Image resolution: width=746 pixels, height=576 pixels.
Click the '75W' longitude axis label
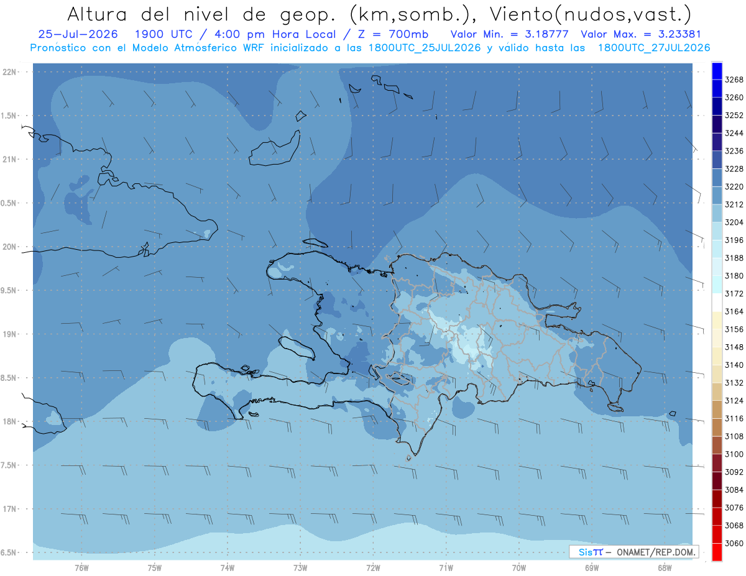point(155,568)
